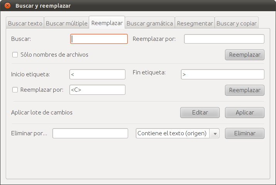
Task: Click Editar for the batch changes
Action: coord(200,113)
